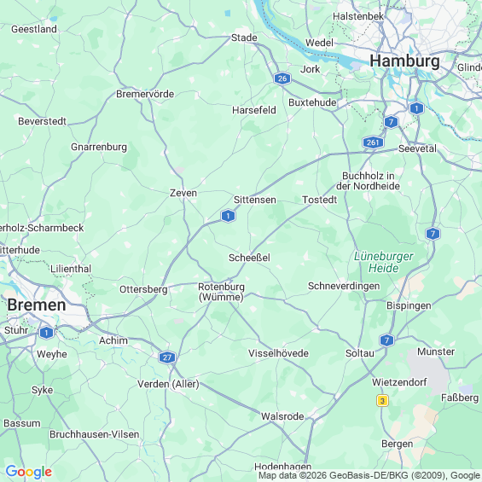Click the map data copyright text
Viewport: 482px width, 482px height.
click(x=369, y=475)
